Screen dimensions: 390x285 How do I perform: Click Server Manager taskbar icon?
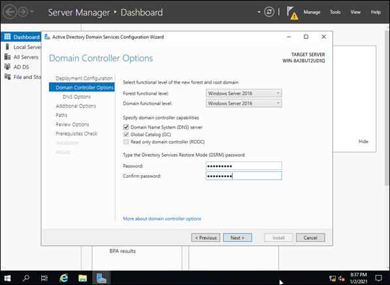click(x=101, y=278)
